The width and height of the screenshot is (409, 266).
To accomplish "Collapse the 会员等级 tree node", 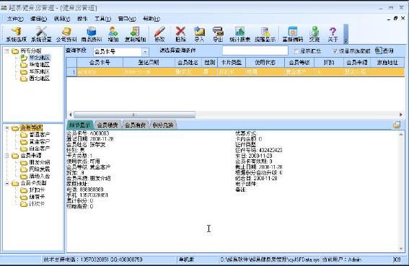I will click(7, 128).
